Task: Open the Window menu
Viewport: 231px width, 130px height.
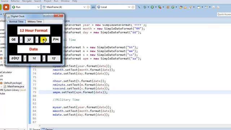Action: pyautogui.click(x=65, y=1)
